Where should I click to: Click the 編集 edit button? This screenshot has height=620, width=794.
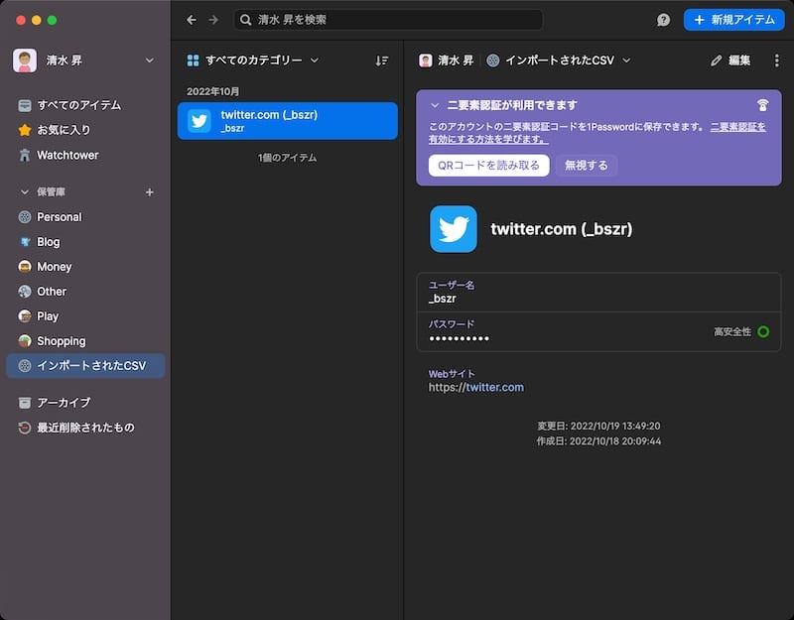pos(730,61)
